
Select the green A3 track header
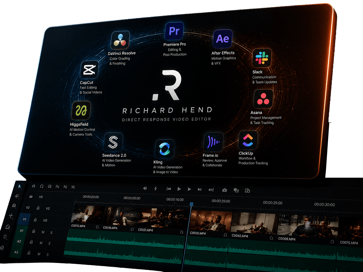click(17, 252)
